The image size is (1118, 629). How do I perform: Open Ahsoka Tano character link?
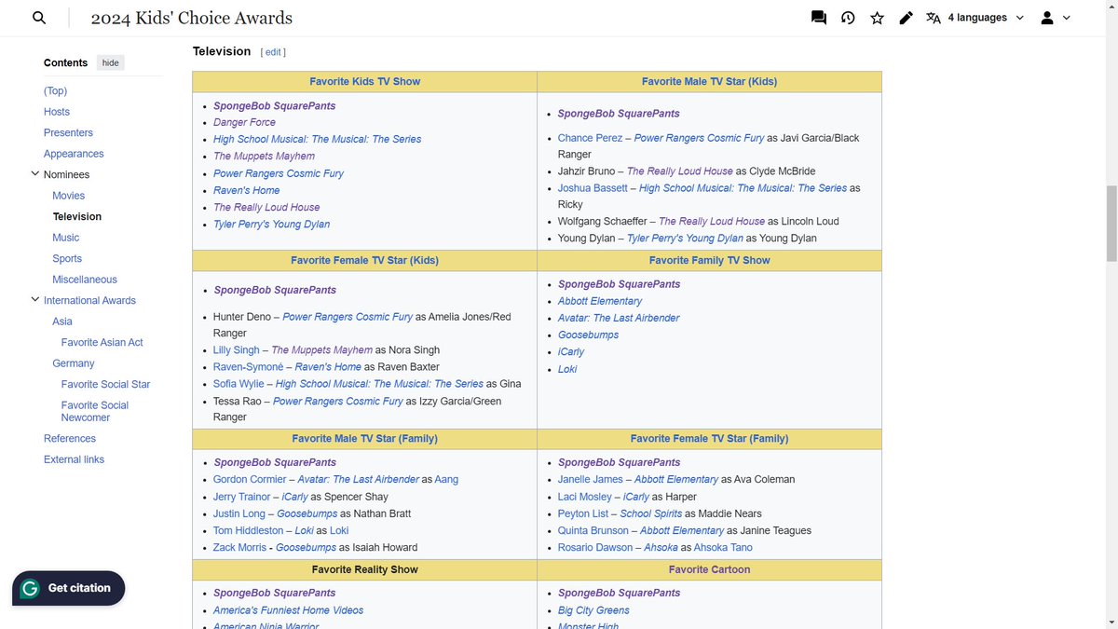723,547
